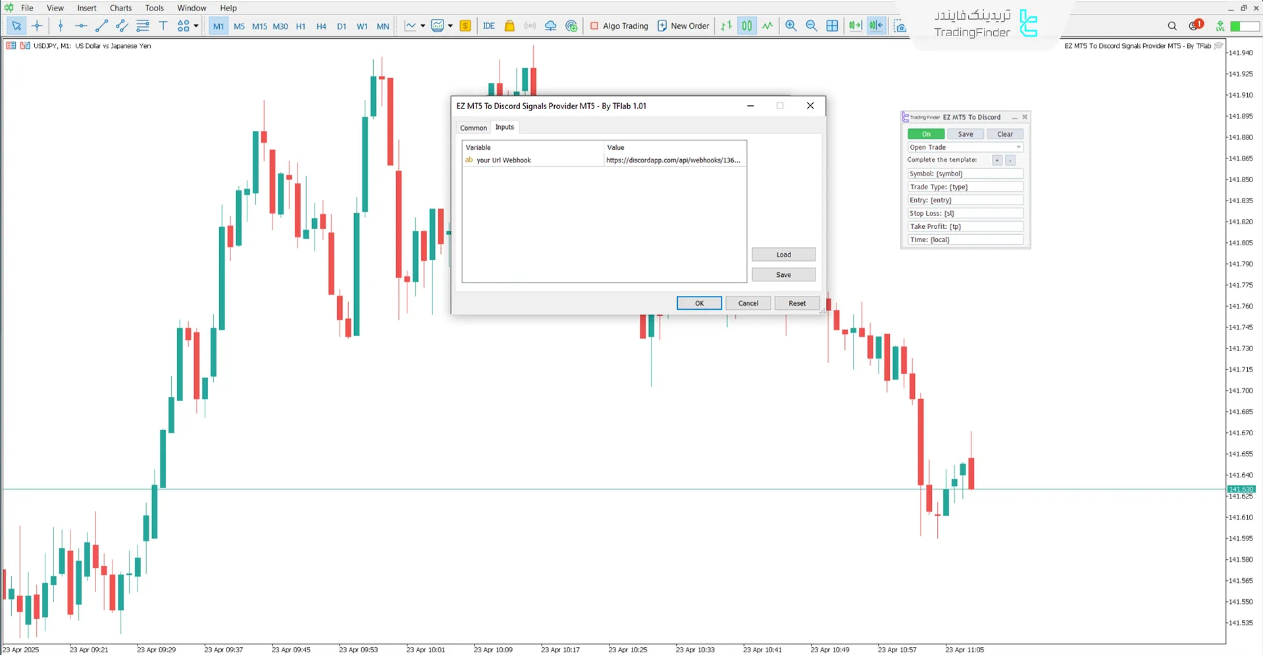
Task: Open the market shopping bag icon
Action: click(509, 26)
